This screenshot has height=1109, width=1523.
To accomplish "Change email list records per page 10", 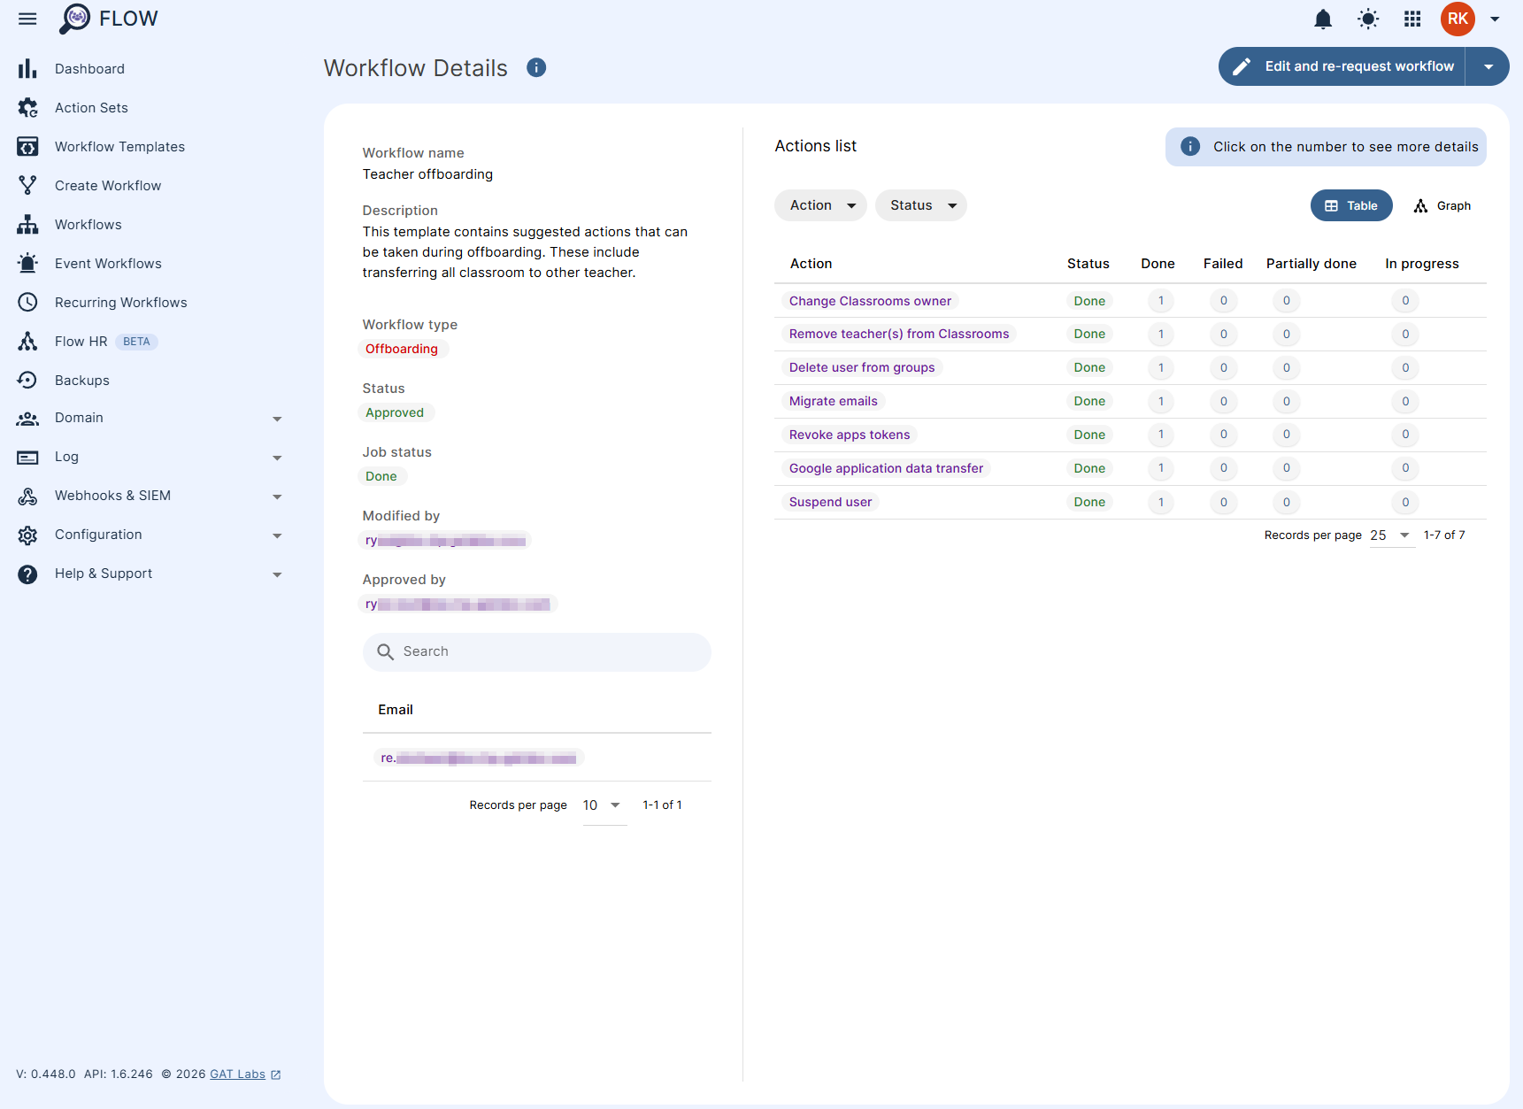I will pyautogui.click(x=604, y=805).
